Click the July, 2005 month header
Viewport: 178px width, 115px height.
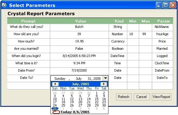(x=80, y=84)
